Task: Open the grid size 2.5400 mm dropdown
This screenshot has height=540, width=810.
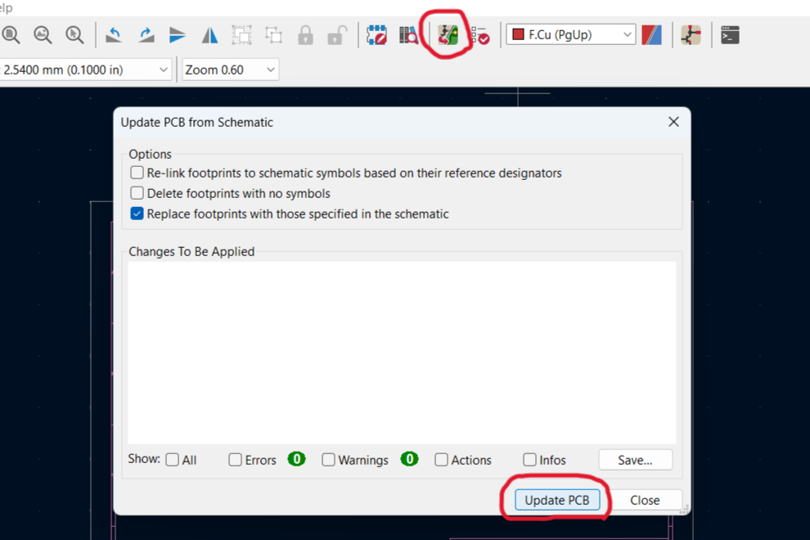Action: click(85, 70)
